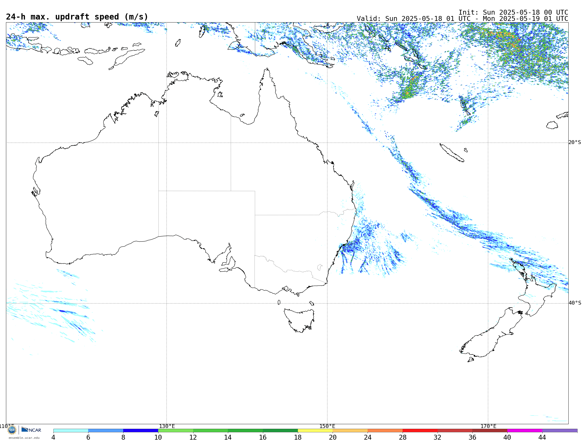586x441 pixels.
Task: Click the dark blue 8-10 colorbar swatch
Action: pyautogui.click(x=141, y=431)
